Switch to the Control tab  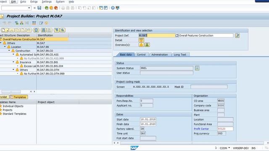[x=141, y=55]
